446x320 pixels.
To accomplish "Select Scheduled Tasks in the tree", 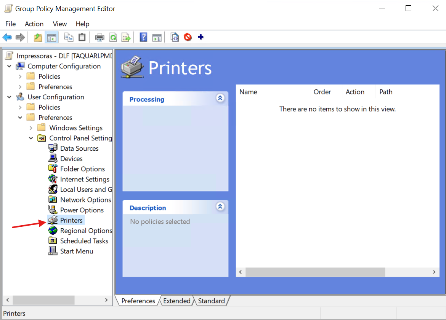I will (84, 241).
